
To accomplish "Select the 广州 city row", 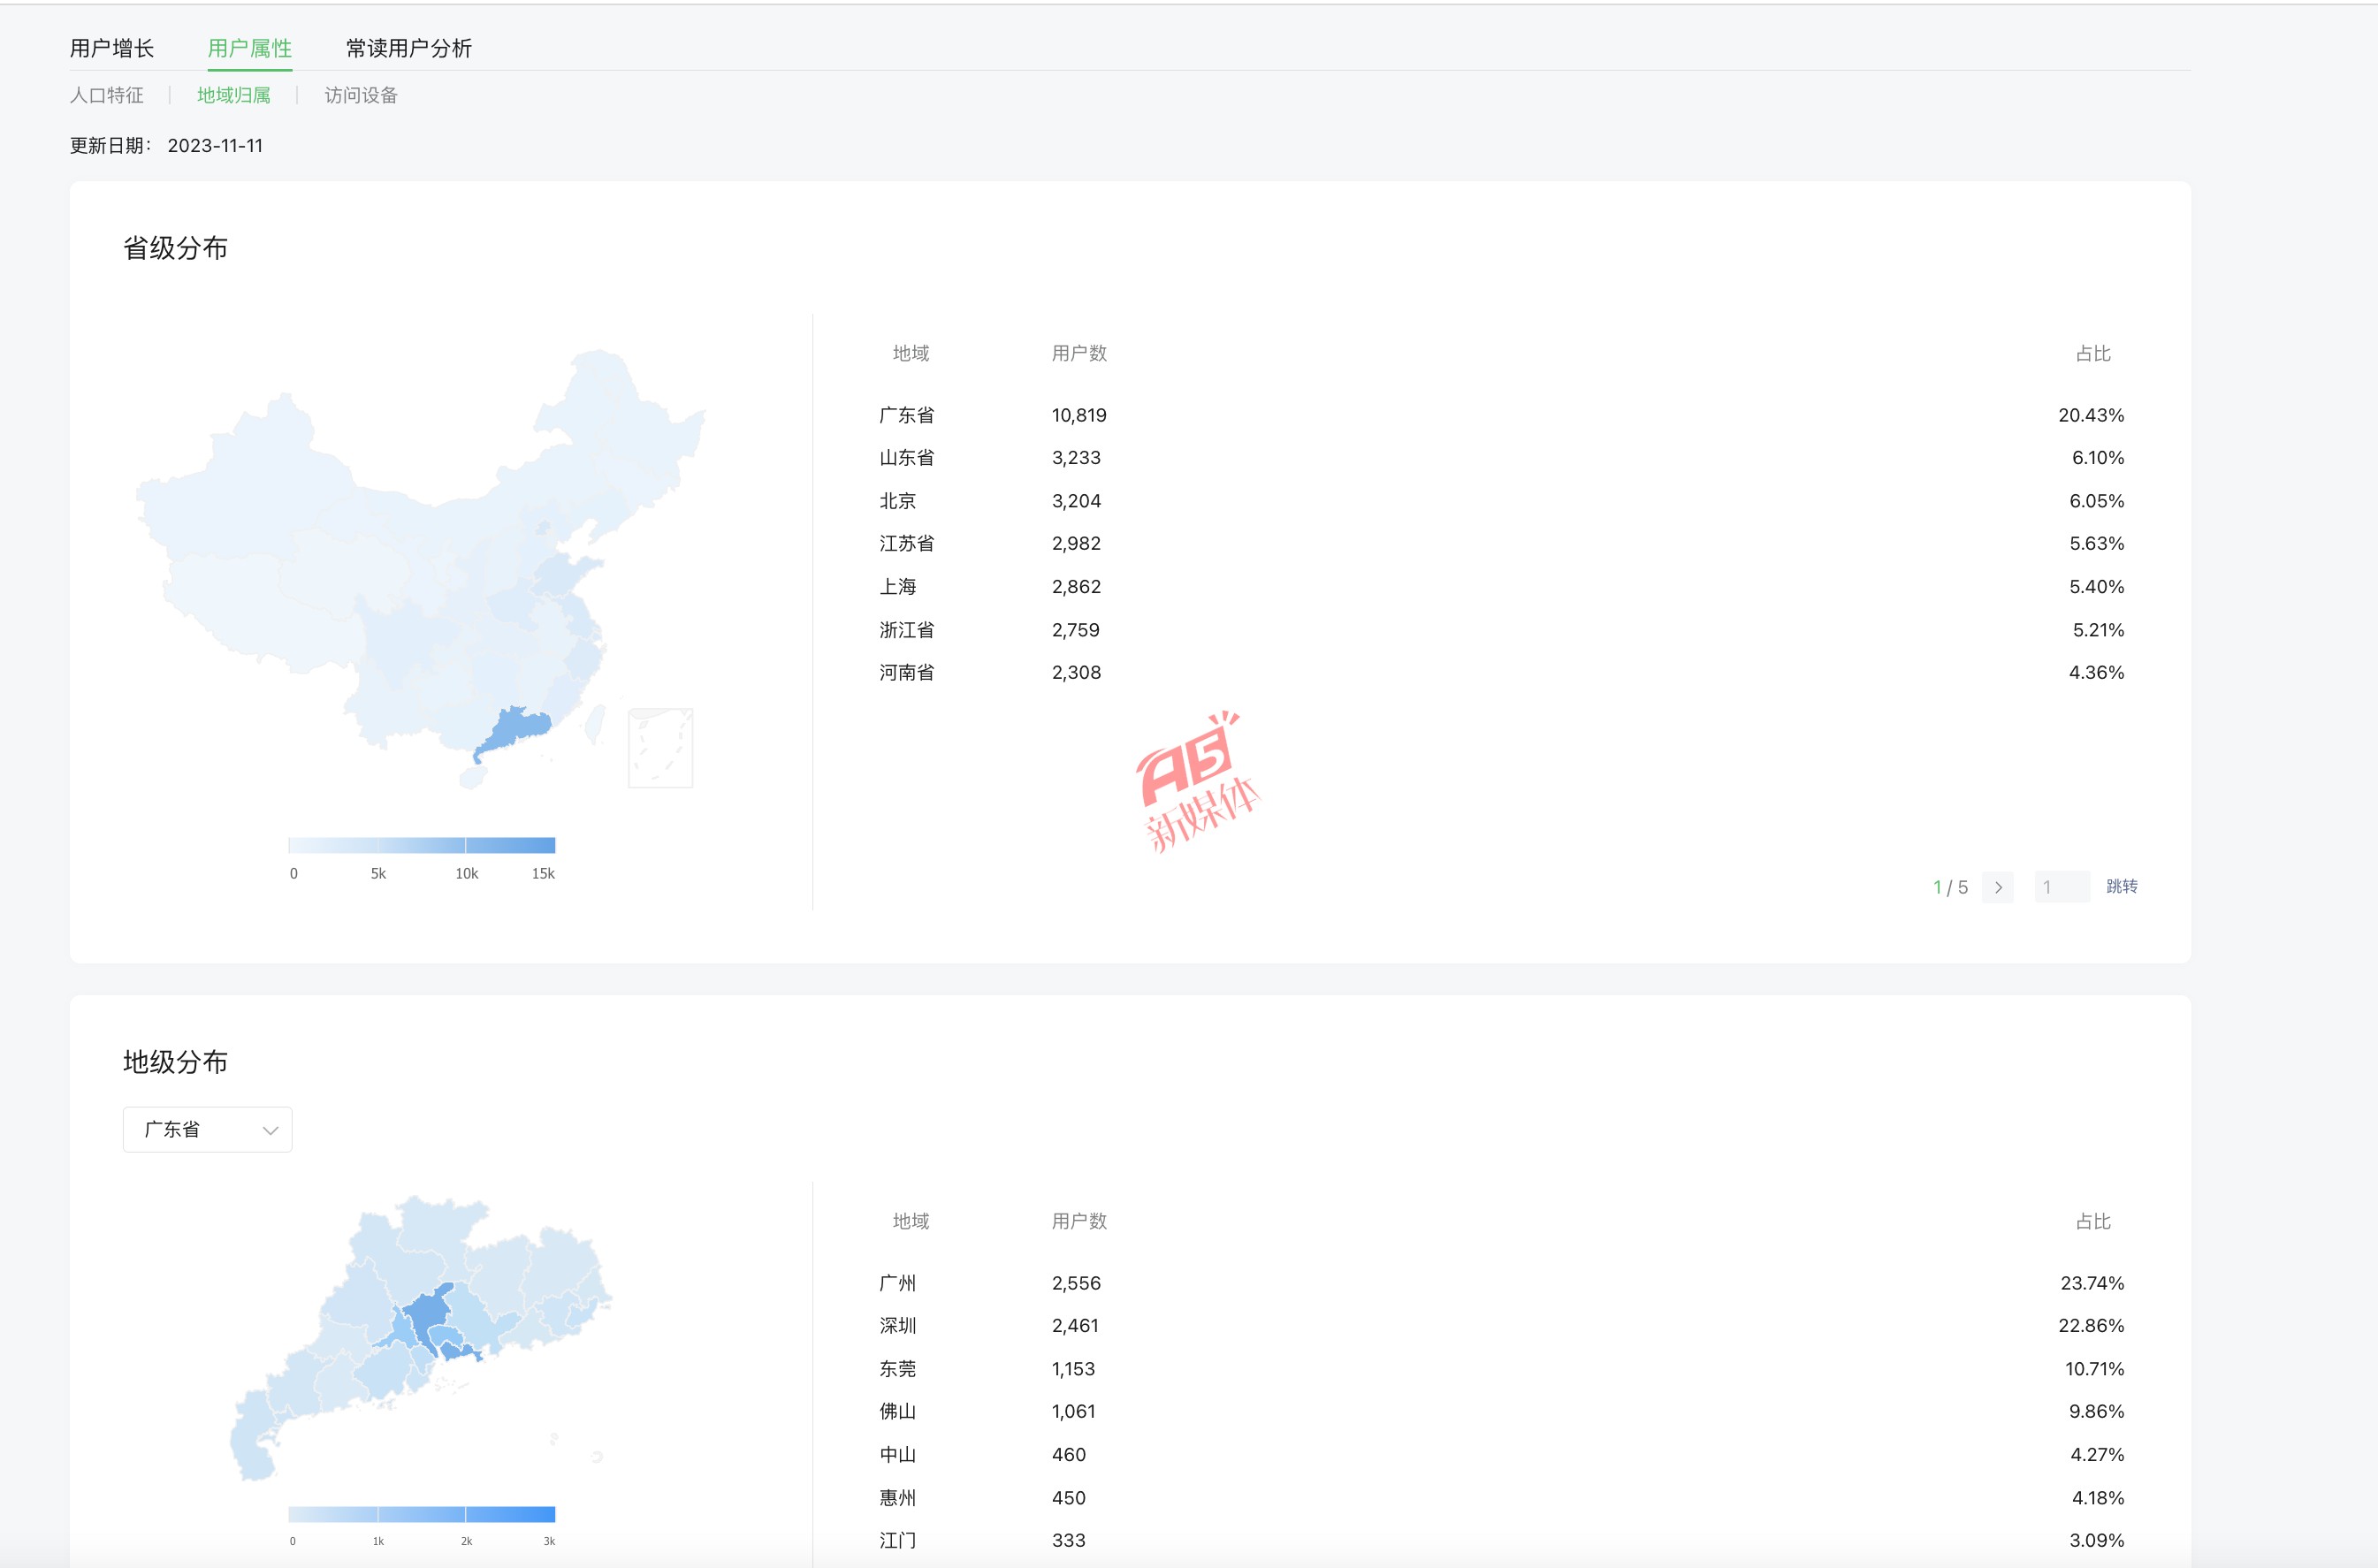I will [x=1501, y=1283].
